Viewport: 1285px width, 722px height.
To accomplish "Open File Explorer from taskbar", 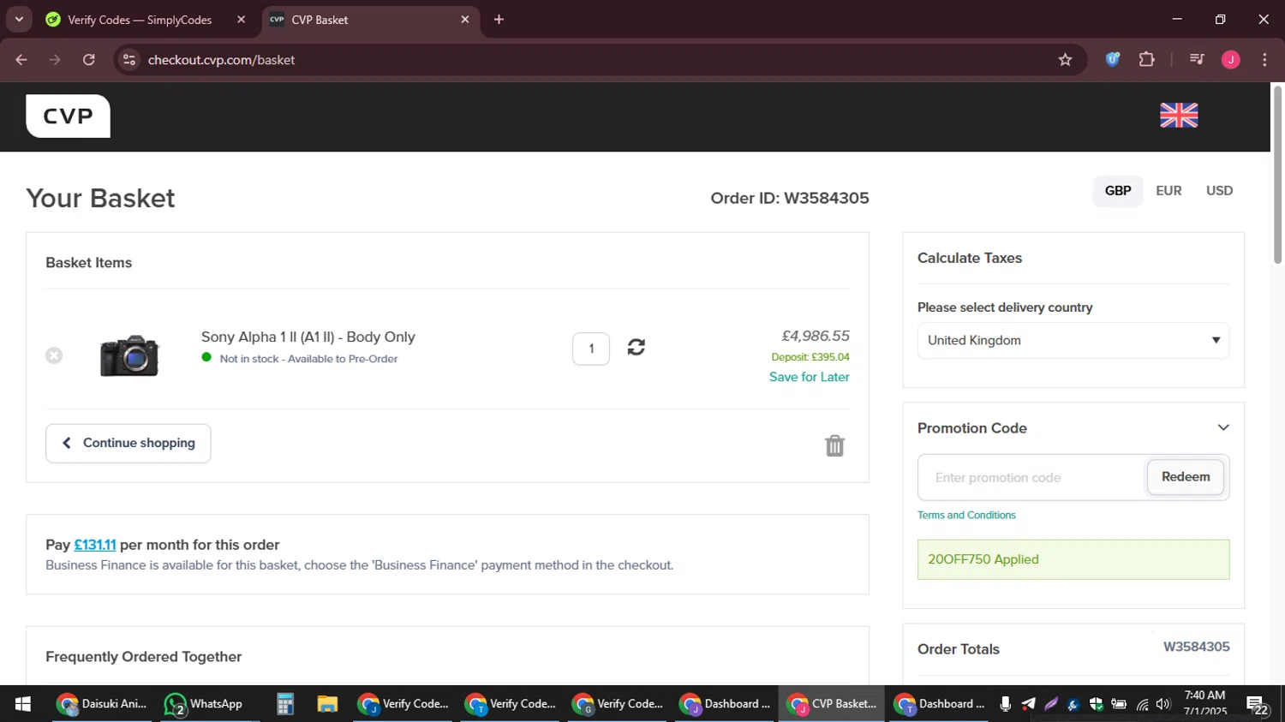I will (x=327, y=704).
